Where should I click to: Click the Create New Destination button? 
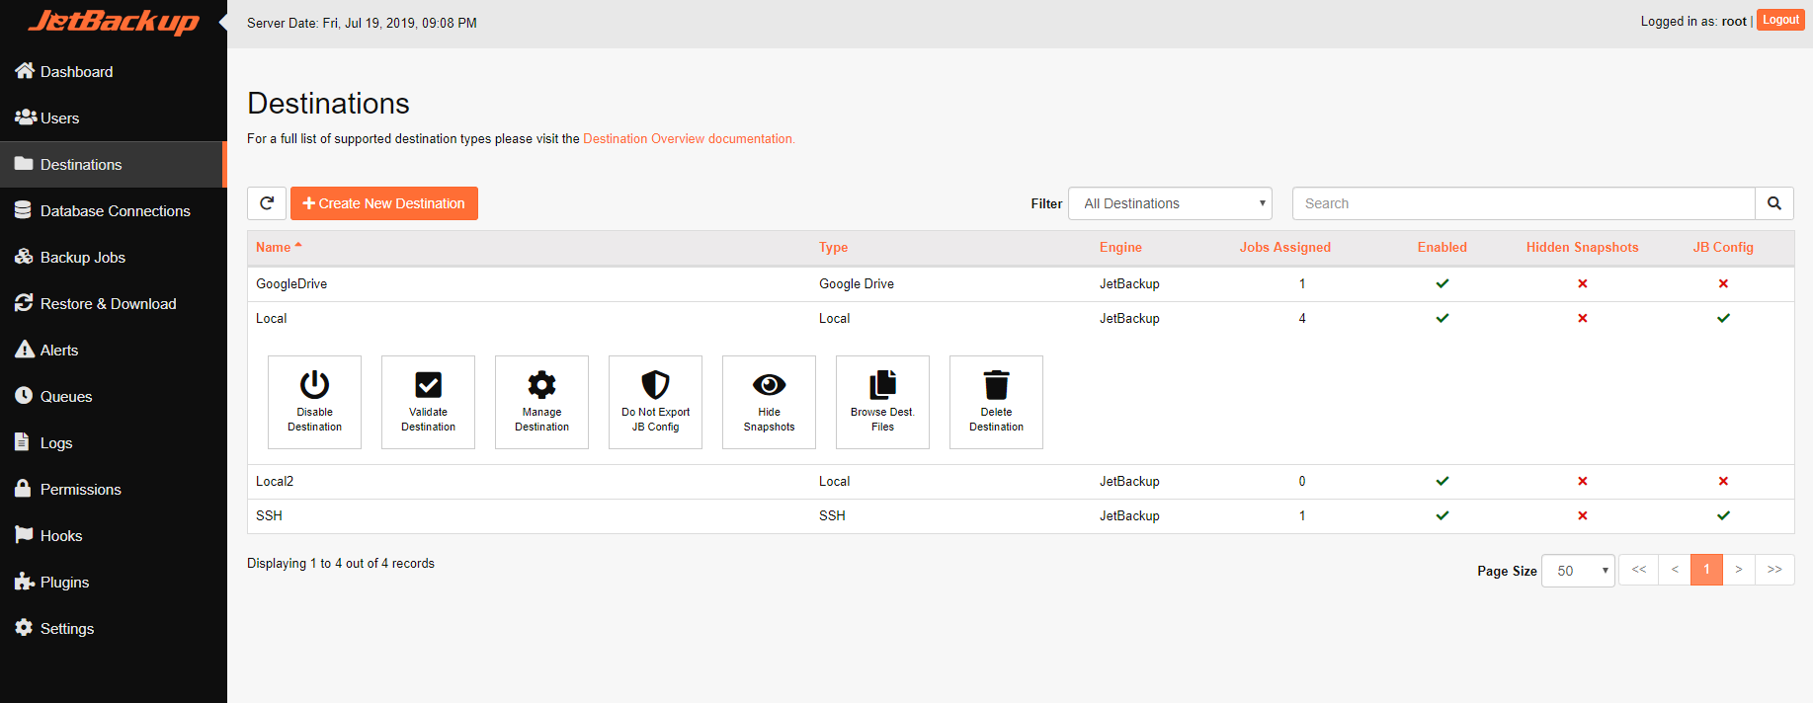tap(384, 203)
